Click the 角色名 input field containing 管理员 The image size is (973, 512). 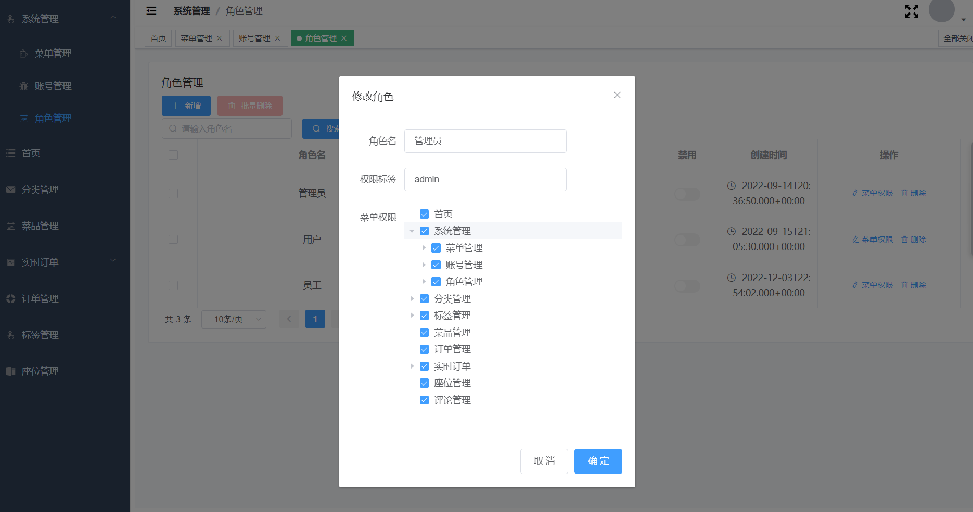pyautogui.click(x=485, y=141)
